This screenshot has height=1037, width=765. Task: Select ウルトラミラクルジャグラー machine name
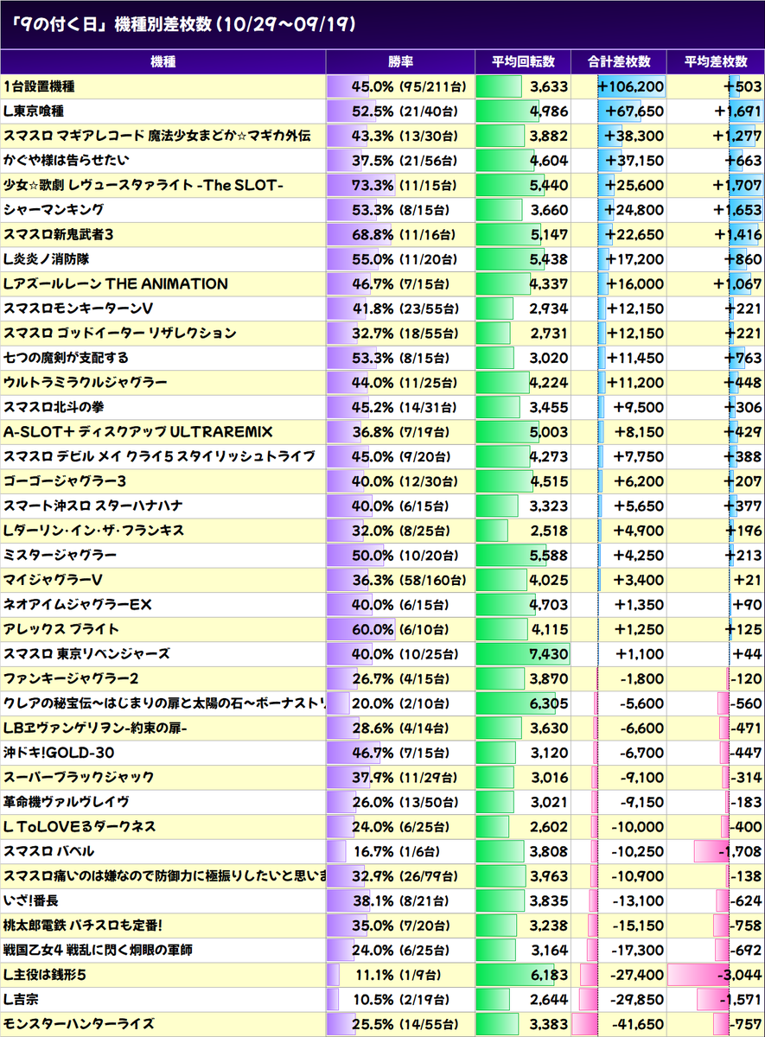[85, 382]
